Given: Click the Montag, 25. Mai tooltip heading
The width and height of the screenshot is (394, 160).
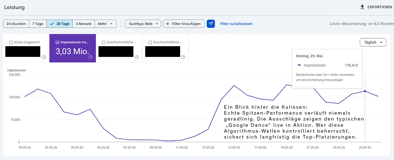Looking at the screenshot, I should [309, 56].
